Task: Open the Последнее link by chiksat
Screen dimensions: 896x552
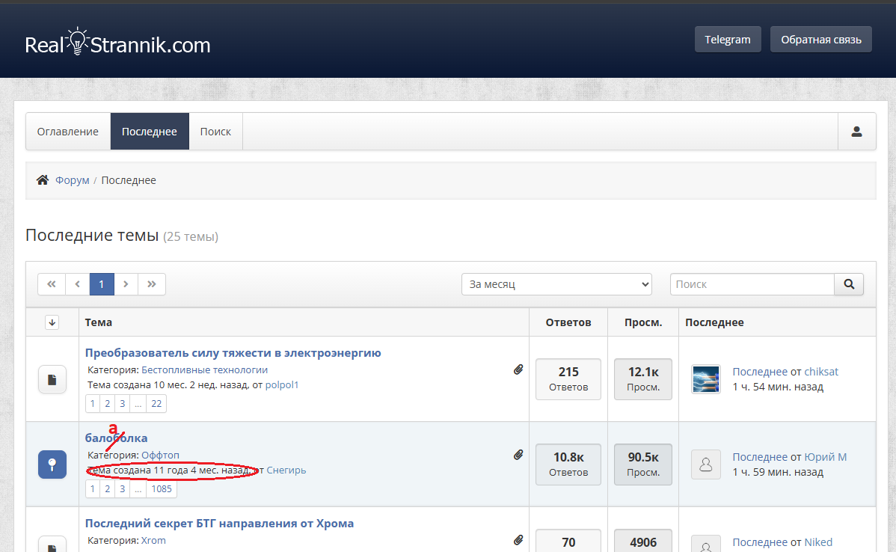Action: [760, 372]
